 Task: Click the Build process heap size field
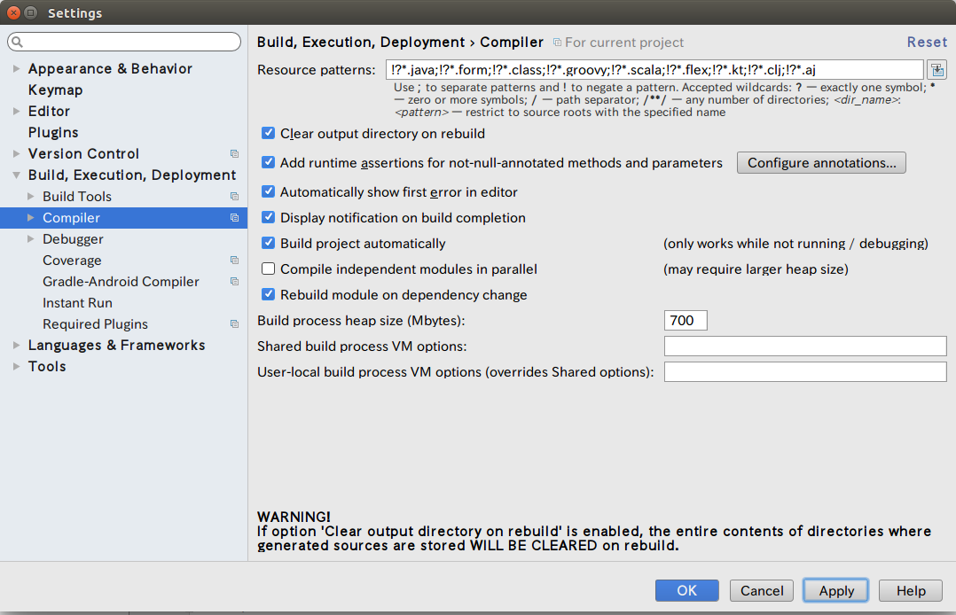coord(685,321)
